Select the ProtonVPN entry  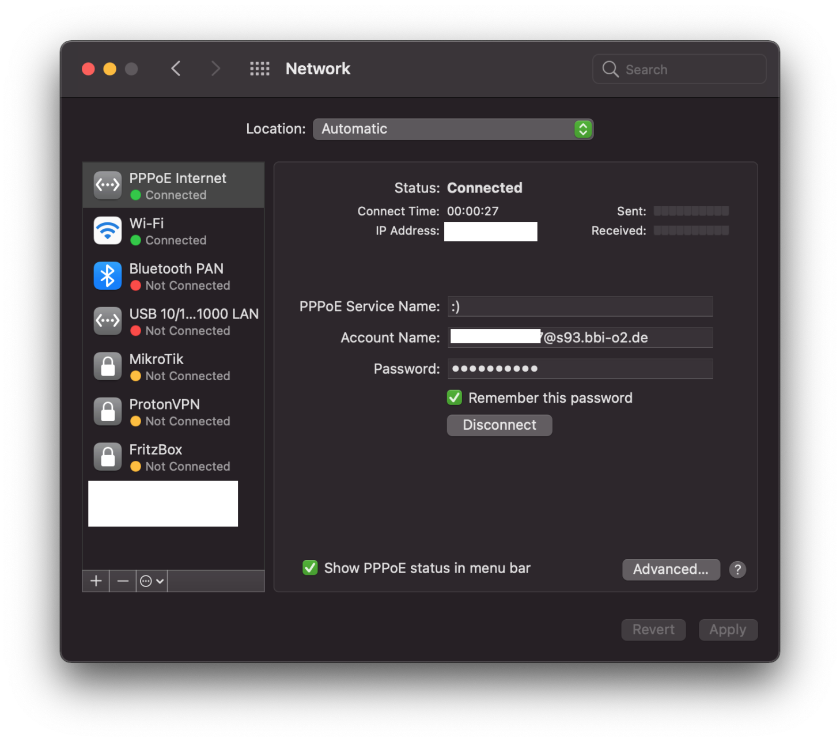coord(173,411)
